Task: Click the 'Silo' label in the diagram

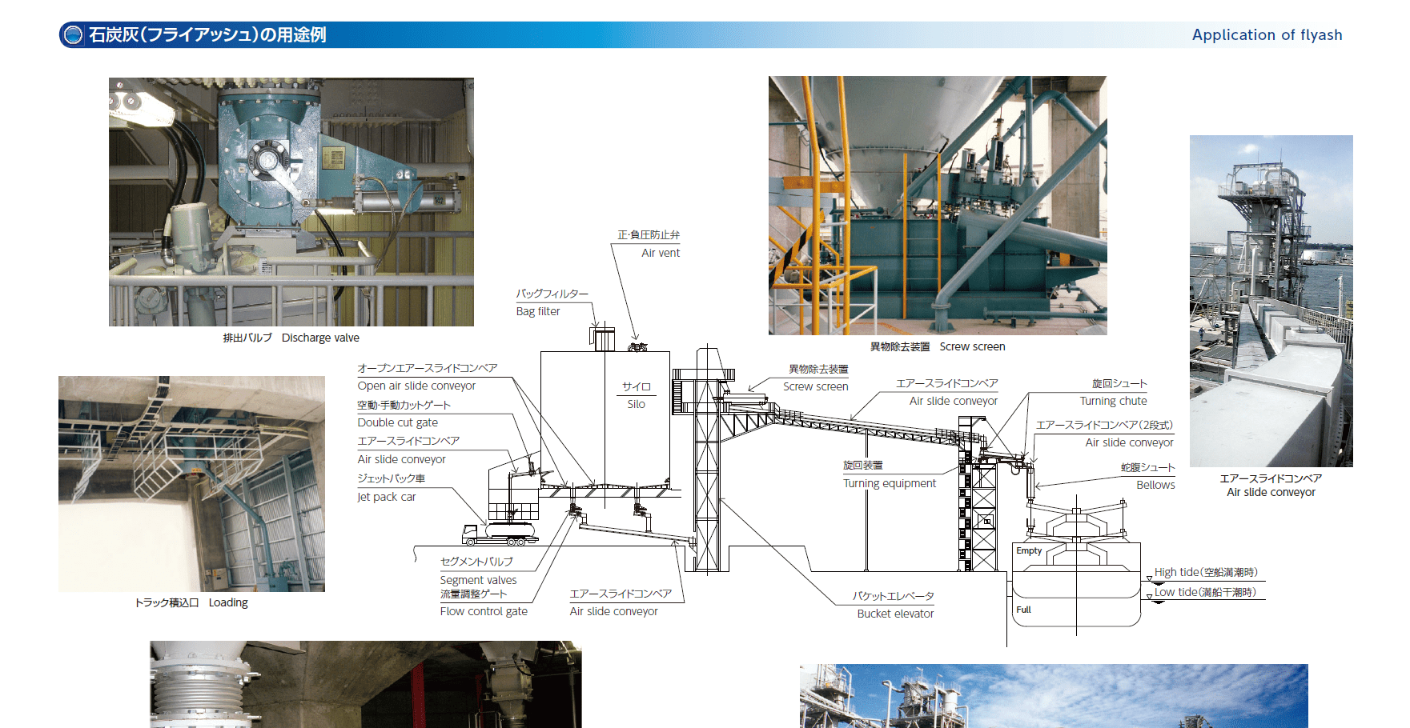Action: pos(637,404)
